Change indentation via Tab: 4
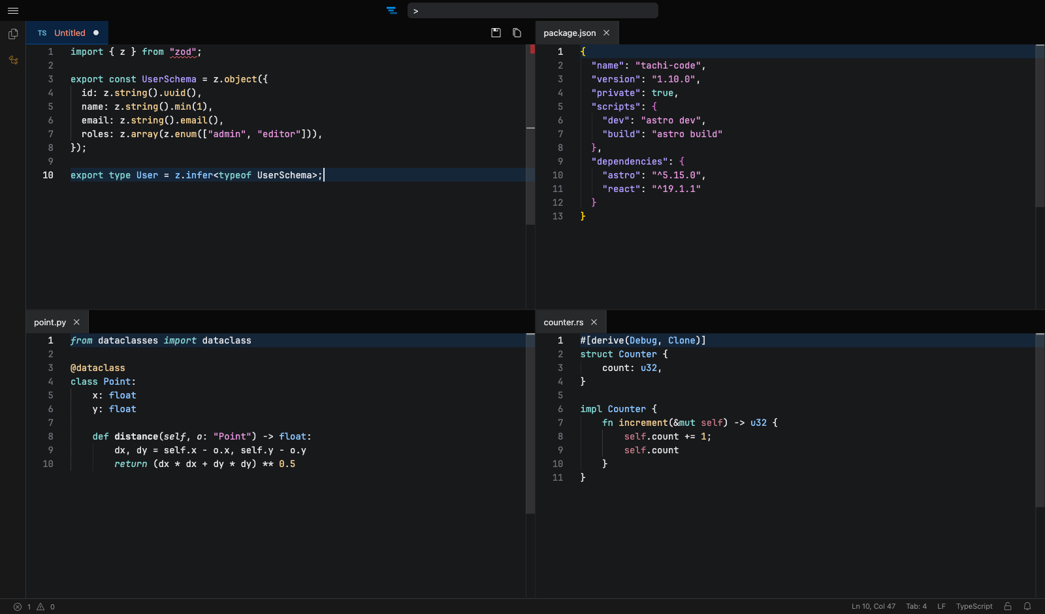 pos(916,607)
